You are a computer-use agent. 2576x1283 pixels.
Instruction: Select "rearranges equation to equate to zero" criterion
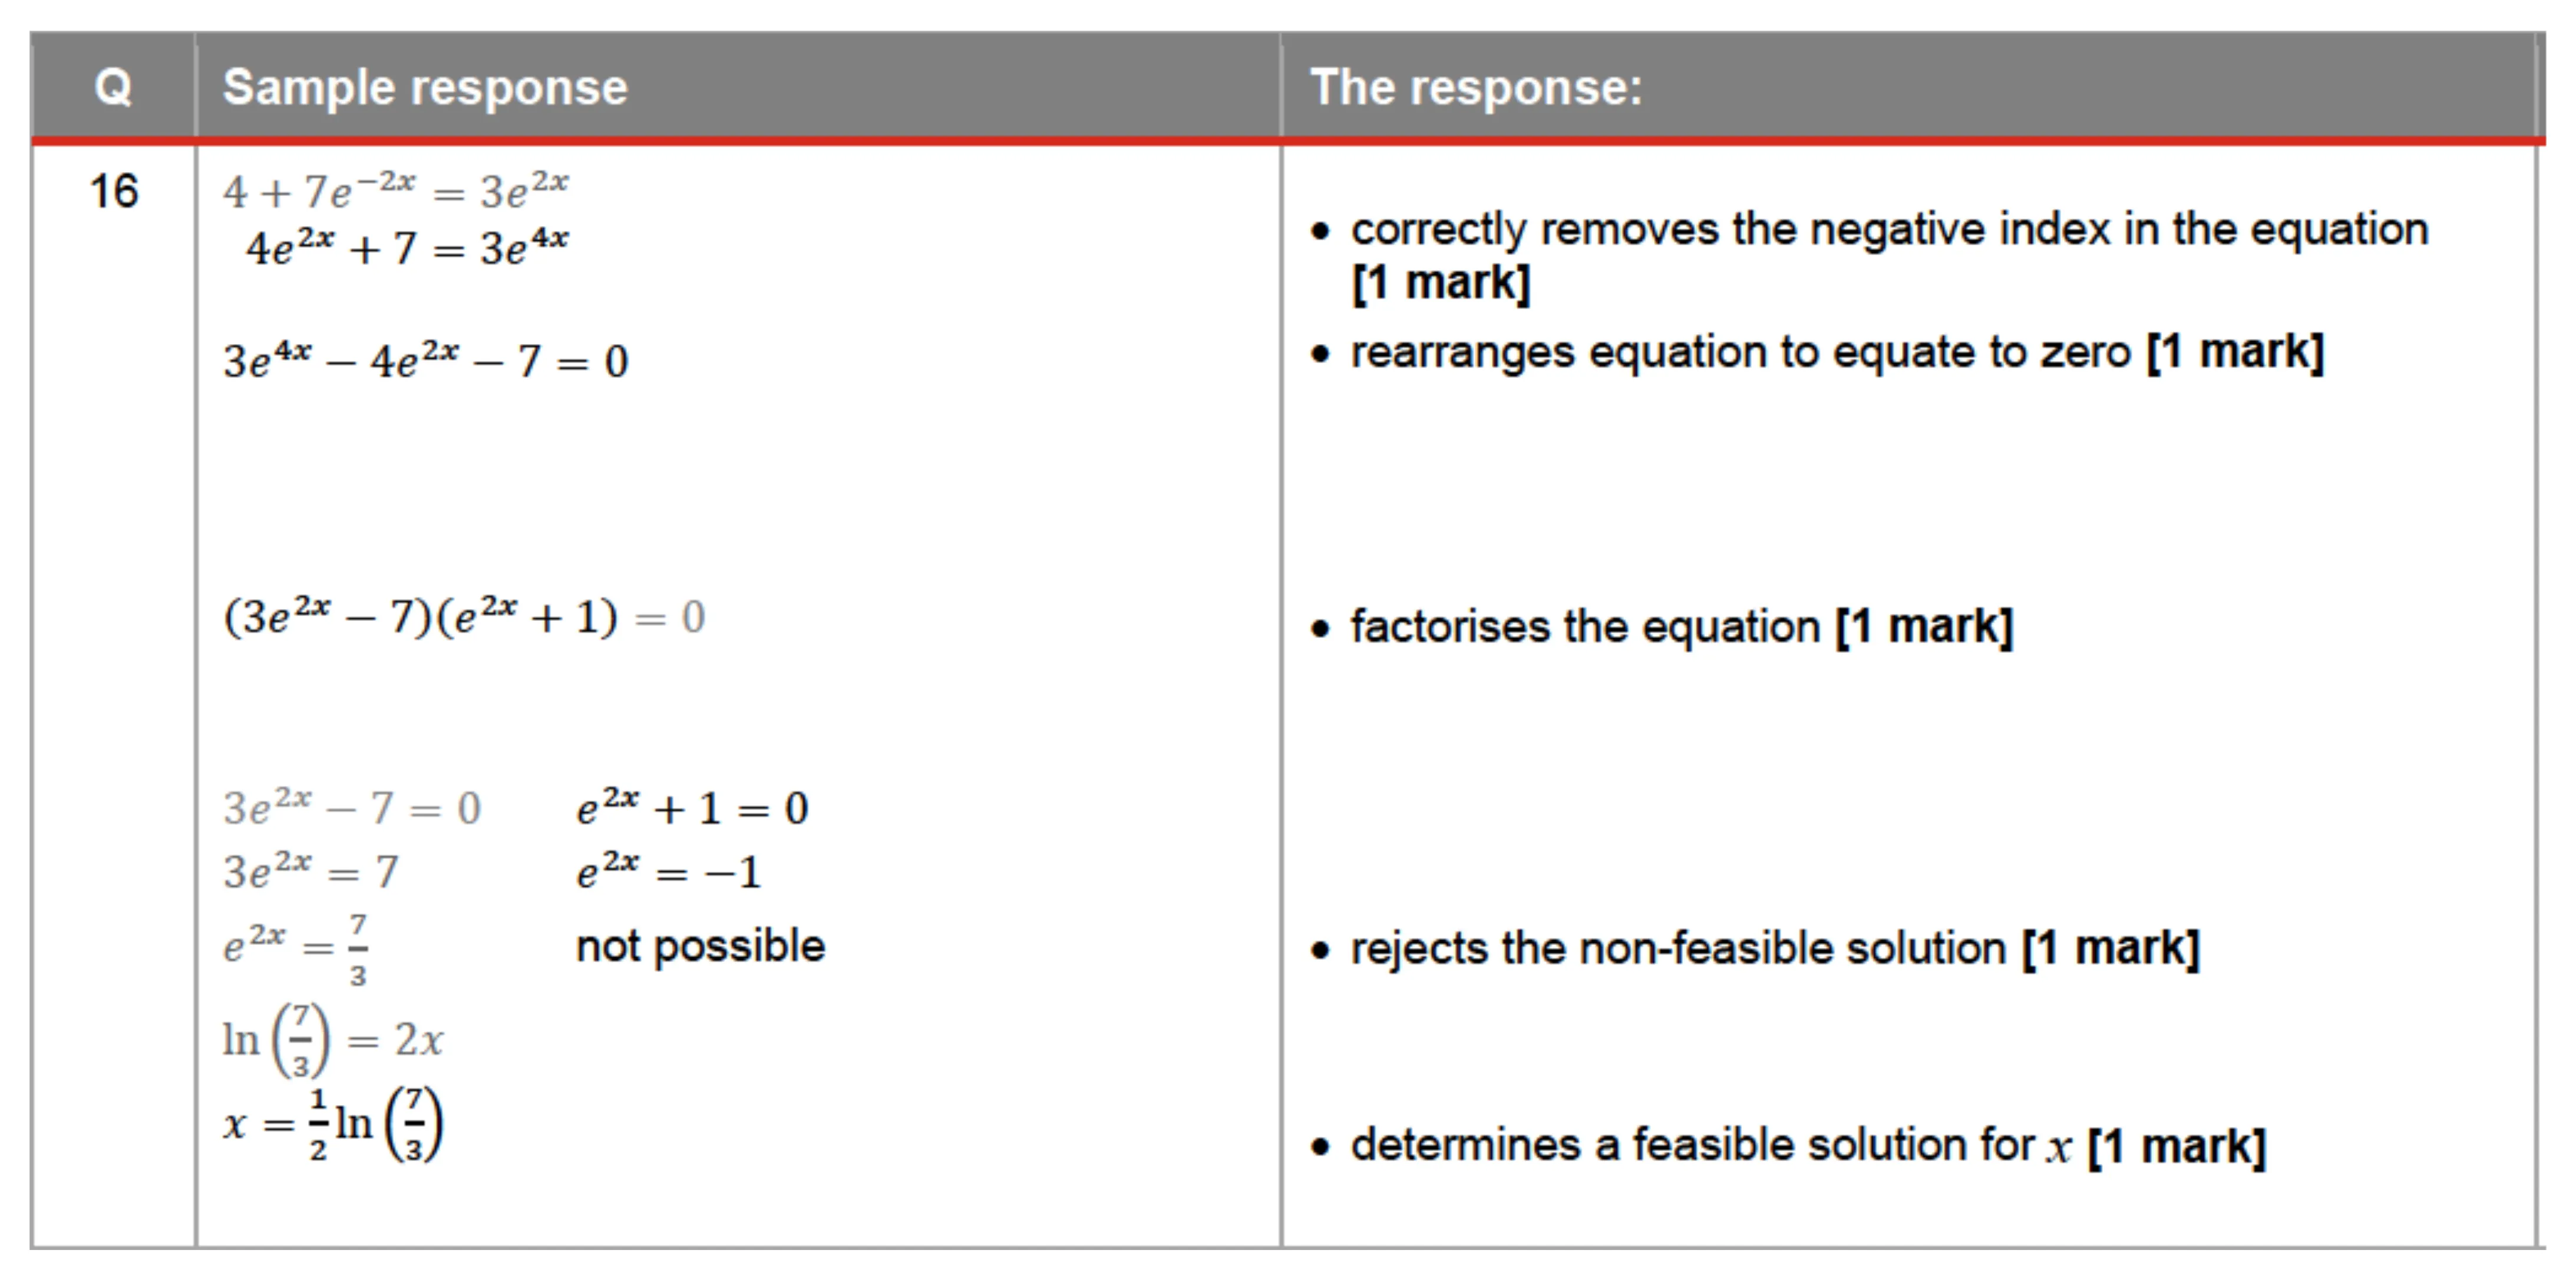(x=1836, y=352)
